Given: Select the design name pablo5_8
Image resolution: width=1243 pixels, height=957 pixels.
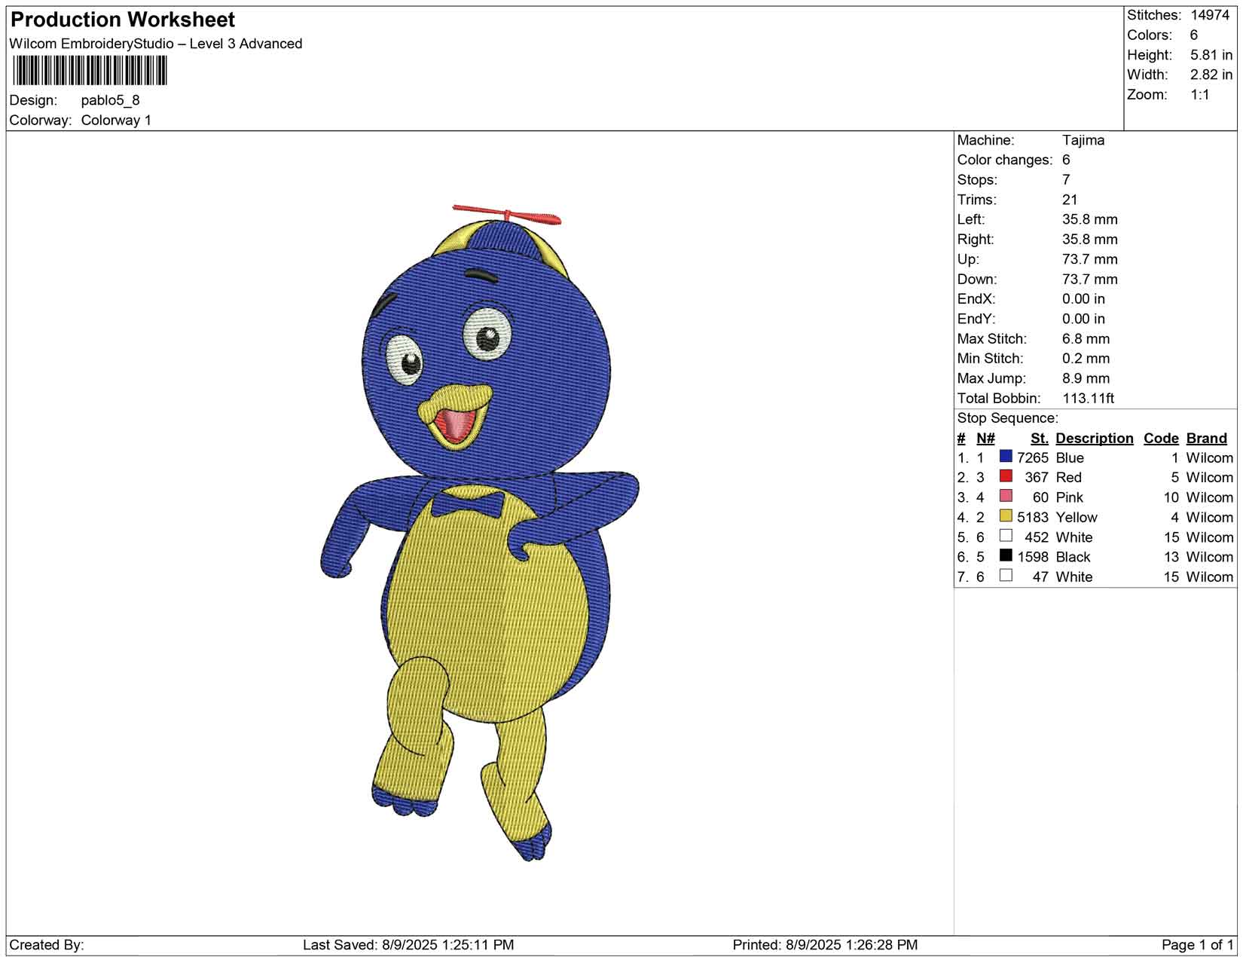Looking at the screenshot, I should [x=111, y=100].
